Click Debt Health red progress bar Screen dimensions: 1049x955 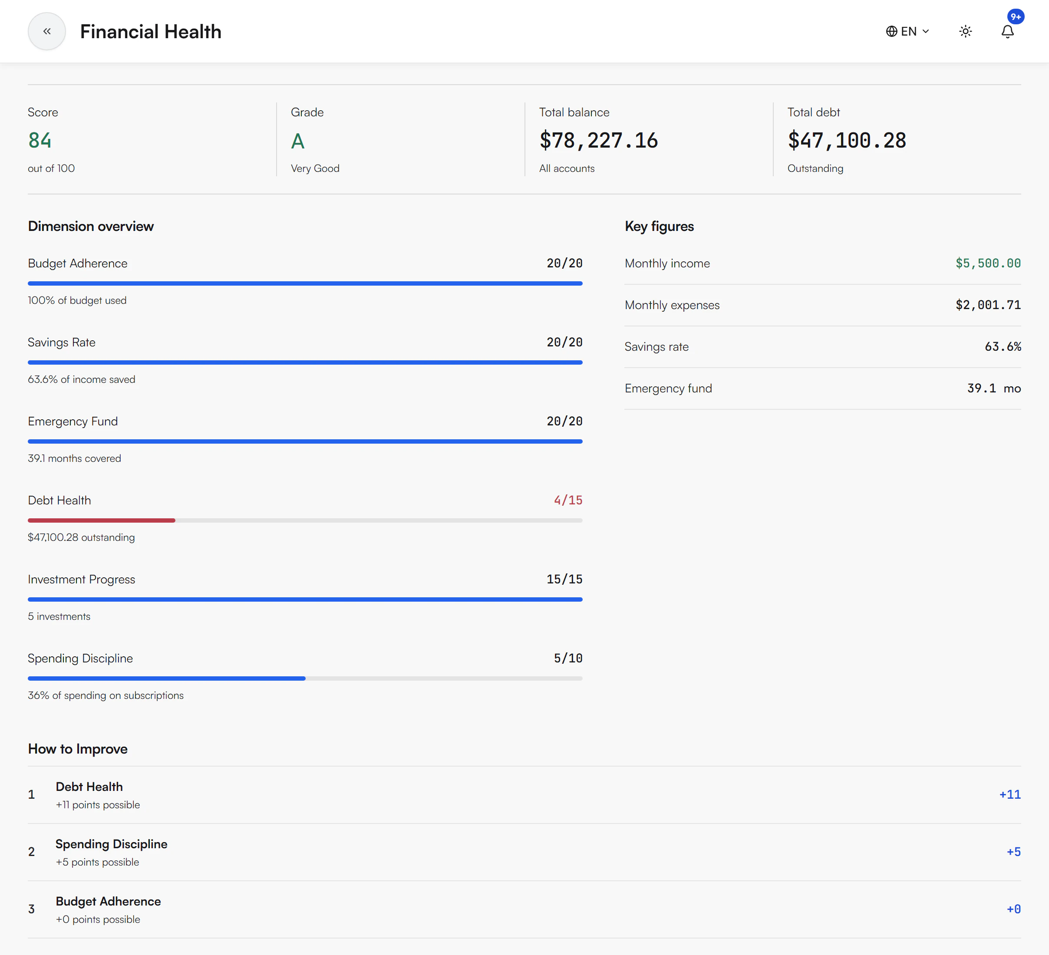[x=102, y=520]
